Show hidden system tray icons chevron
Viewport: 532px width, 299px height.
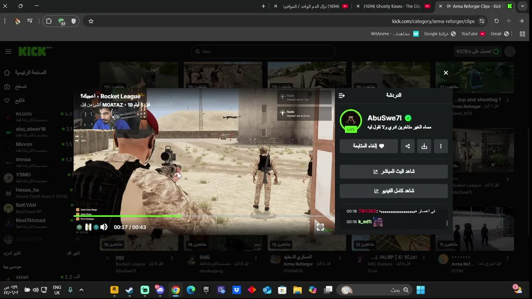coord(81,290)
